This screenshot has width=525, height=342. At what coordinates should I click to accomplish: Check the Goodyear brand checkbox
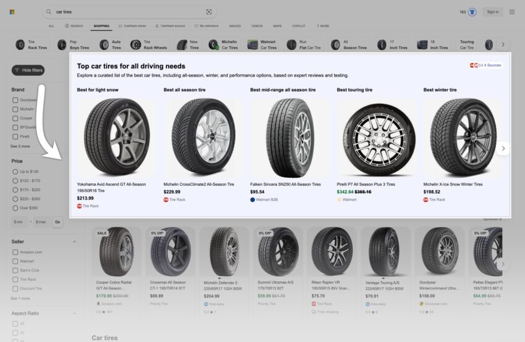point(15,100)
